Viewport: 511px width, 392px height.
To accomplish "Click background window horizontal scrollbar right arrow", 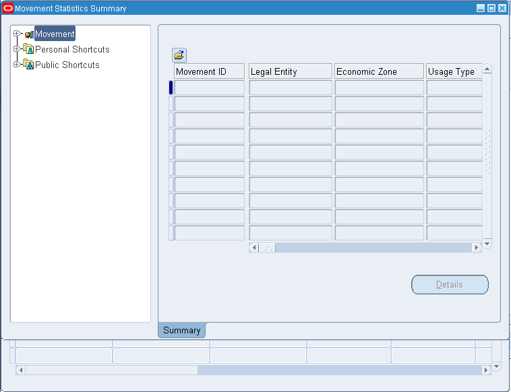I will click(486, 370).
